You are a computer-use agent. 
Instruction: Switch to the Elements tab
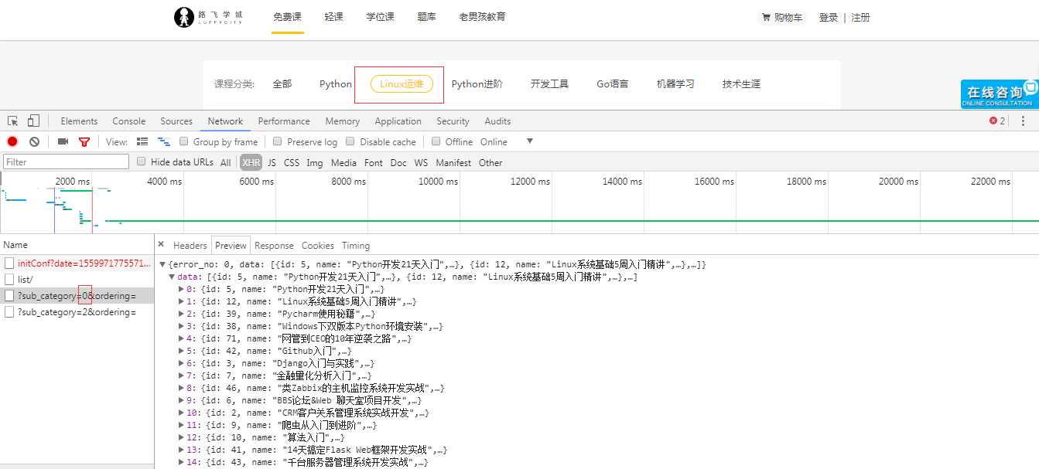point(79,121)
